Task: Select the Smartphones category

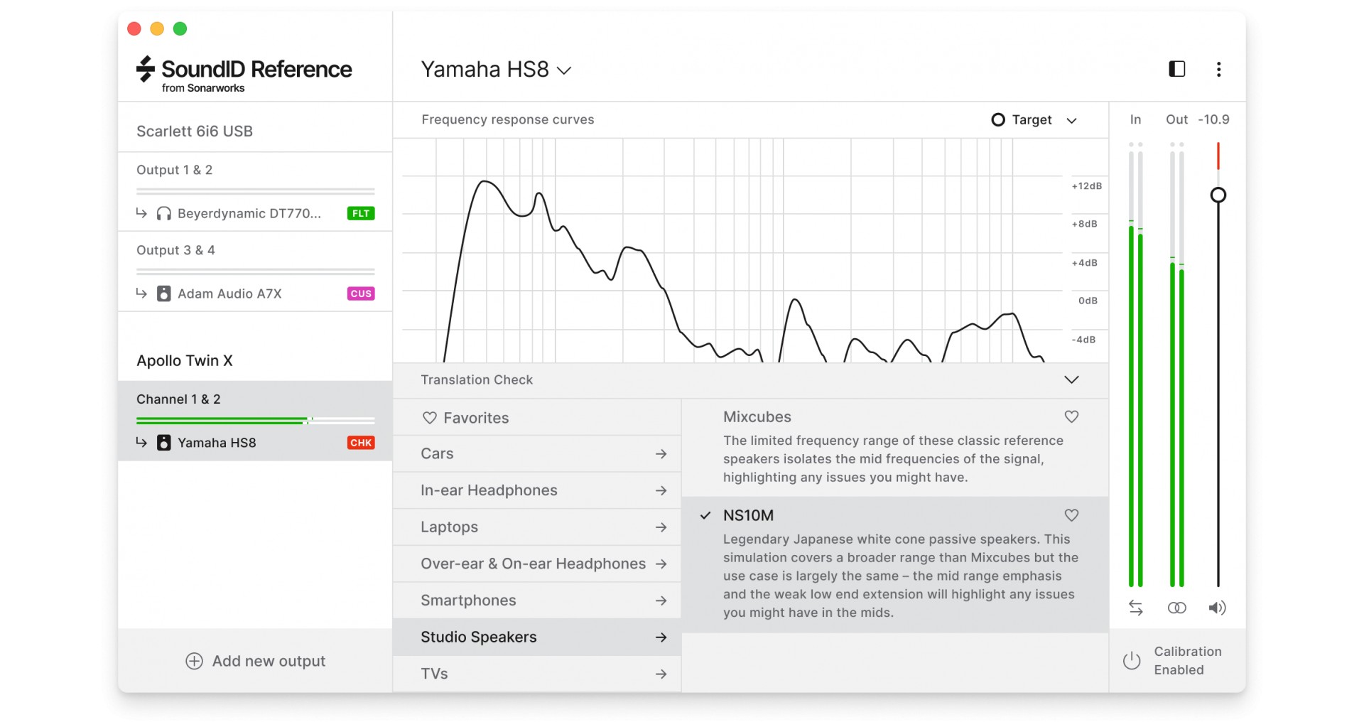Action: click(537, 601)
